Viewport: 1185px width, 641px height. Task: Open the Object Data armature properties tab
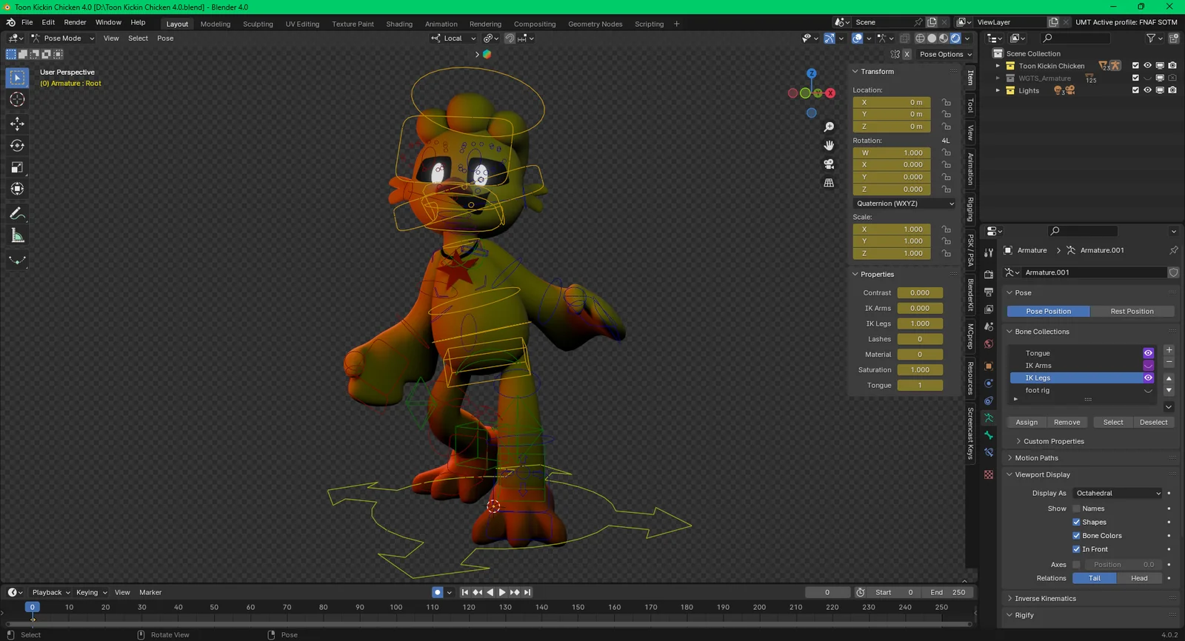point(989,418)
